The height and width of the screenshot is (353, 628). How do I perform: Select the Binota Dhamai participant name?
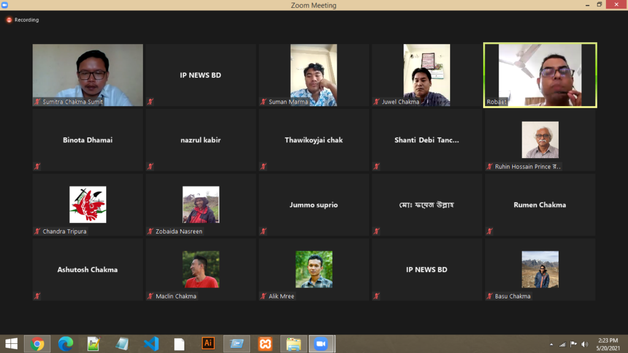tap(88, 140)
